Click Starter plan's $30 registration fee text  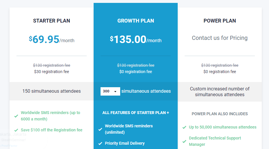[x=51, y=72]
